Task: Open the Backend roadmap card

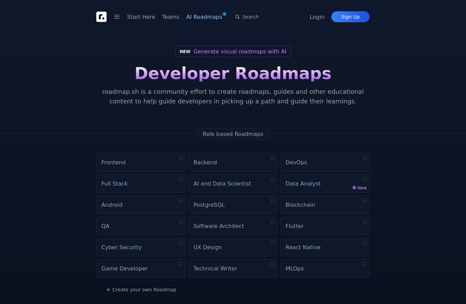Action: pos(233,162)
